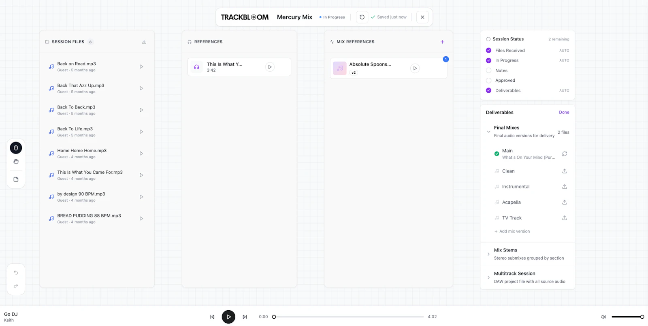The image size is (648, 326).
Task: Play This Is What You Came For.mp3
Action: click(141, 175)
